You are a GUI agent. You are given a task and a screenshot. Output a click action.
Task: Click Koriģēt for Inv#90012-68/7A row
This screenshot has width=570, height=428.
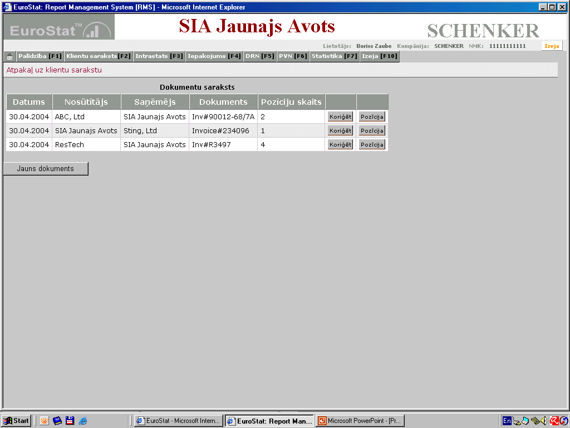340,117
